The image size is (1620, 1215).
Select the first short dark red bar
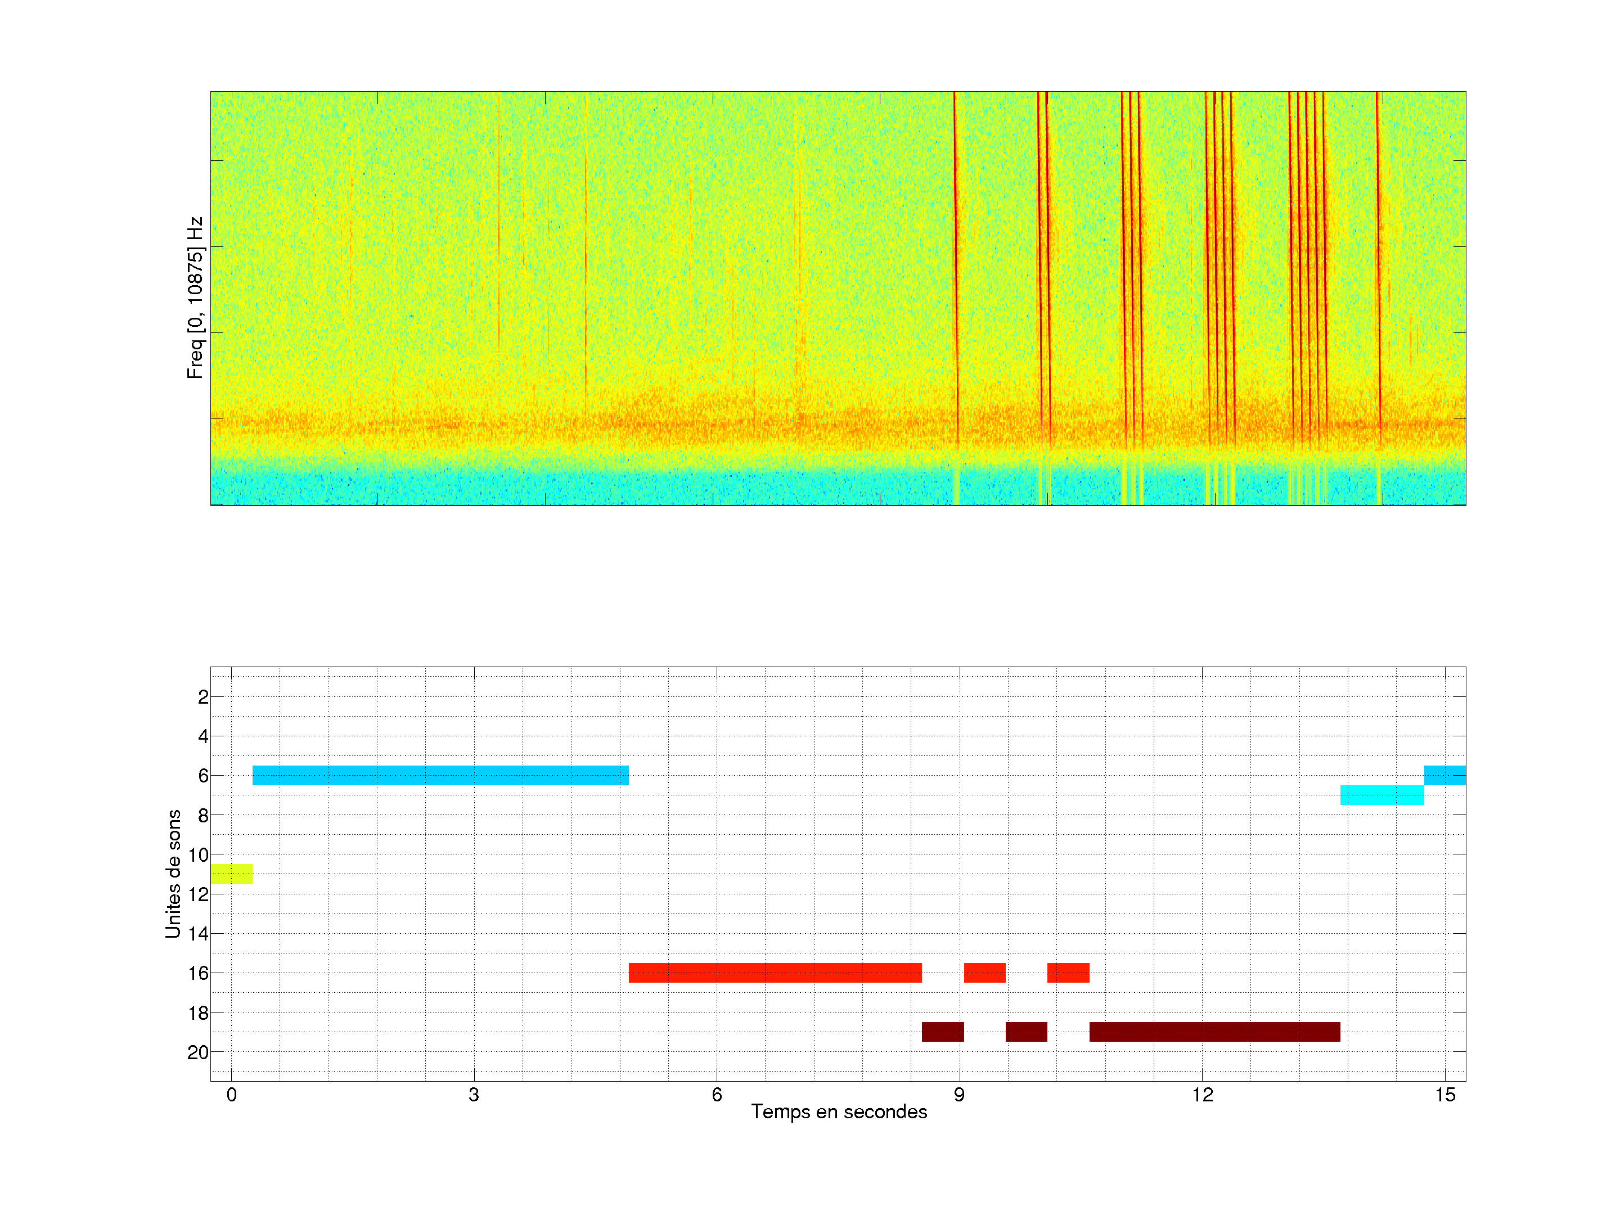click(943, 1031)
